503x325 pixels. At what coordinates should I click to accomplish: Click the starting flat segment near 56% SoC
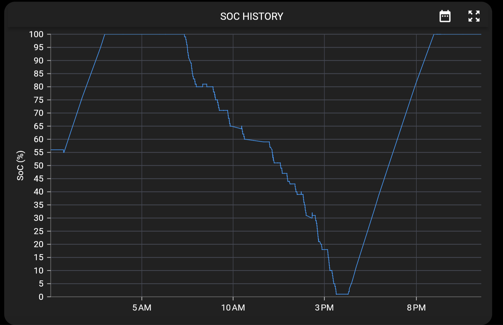coord(57,150)
